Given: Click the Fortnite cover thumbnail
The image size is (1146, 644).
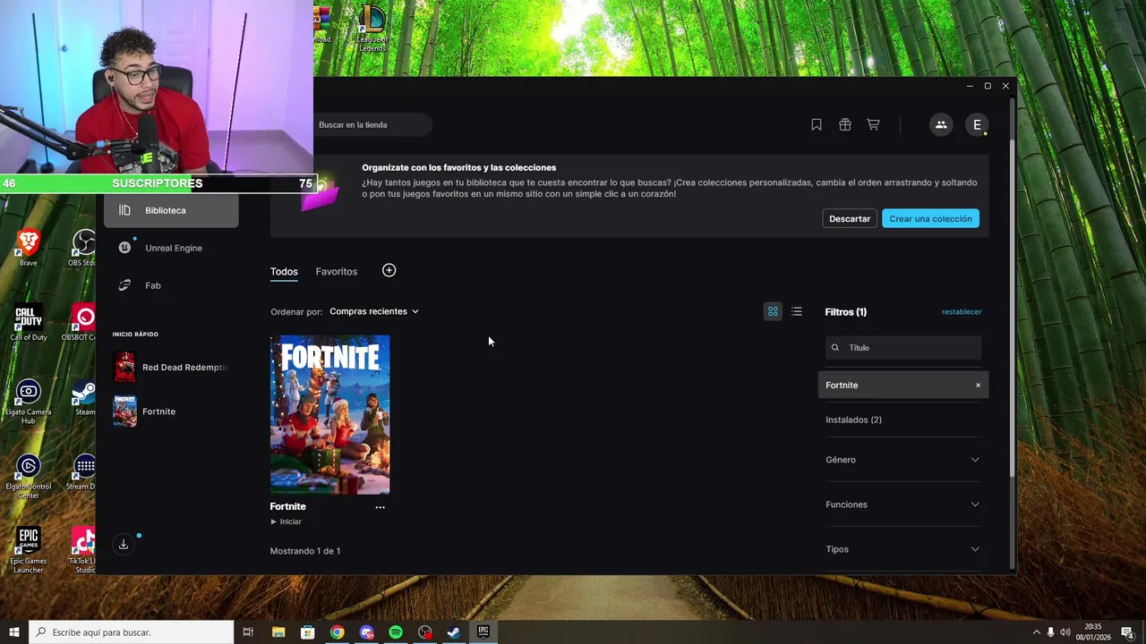Looking at the screenshot, I should tap(329, 414).
